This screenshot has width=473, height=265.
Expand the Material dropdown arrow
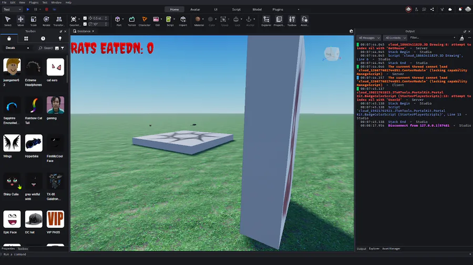click(203, 19)
